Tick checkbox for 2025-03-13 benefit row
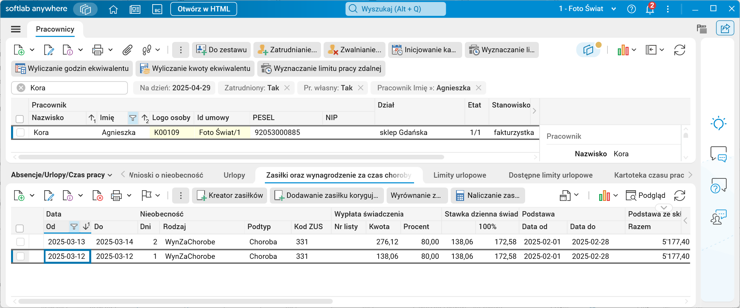Image resolution: width=740 pixels, height=308 pixels. (21, 242)
